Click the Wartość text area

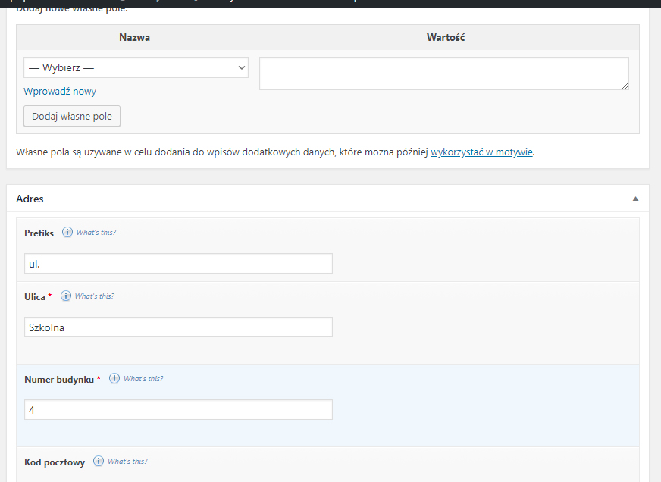pos(444,74)
